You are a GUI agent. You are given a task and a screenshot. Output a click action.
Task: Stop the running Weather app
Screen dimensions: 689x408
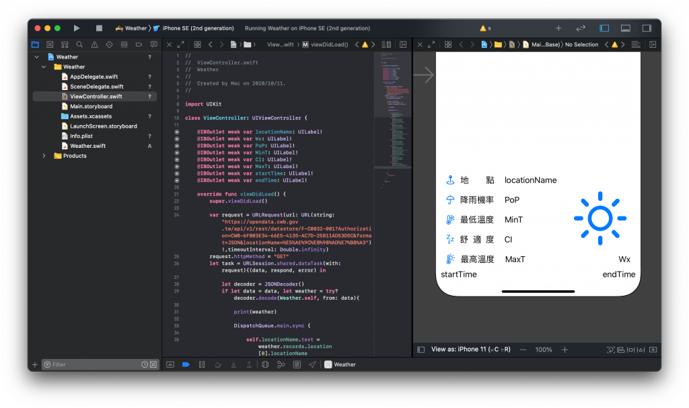click(x=99, y=28)
